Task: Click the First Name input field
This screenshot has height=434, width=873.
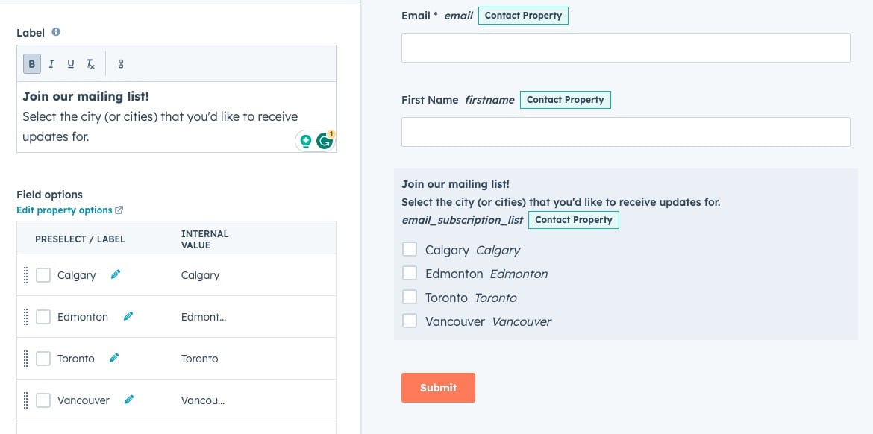Action: point(625,131)
